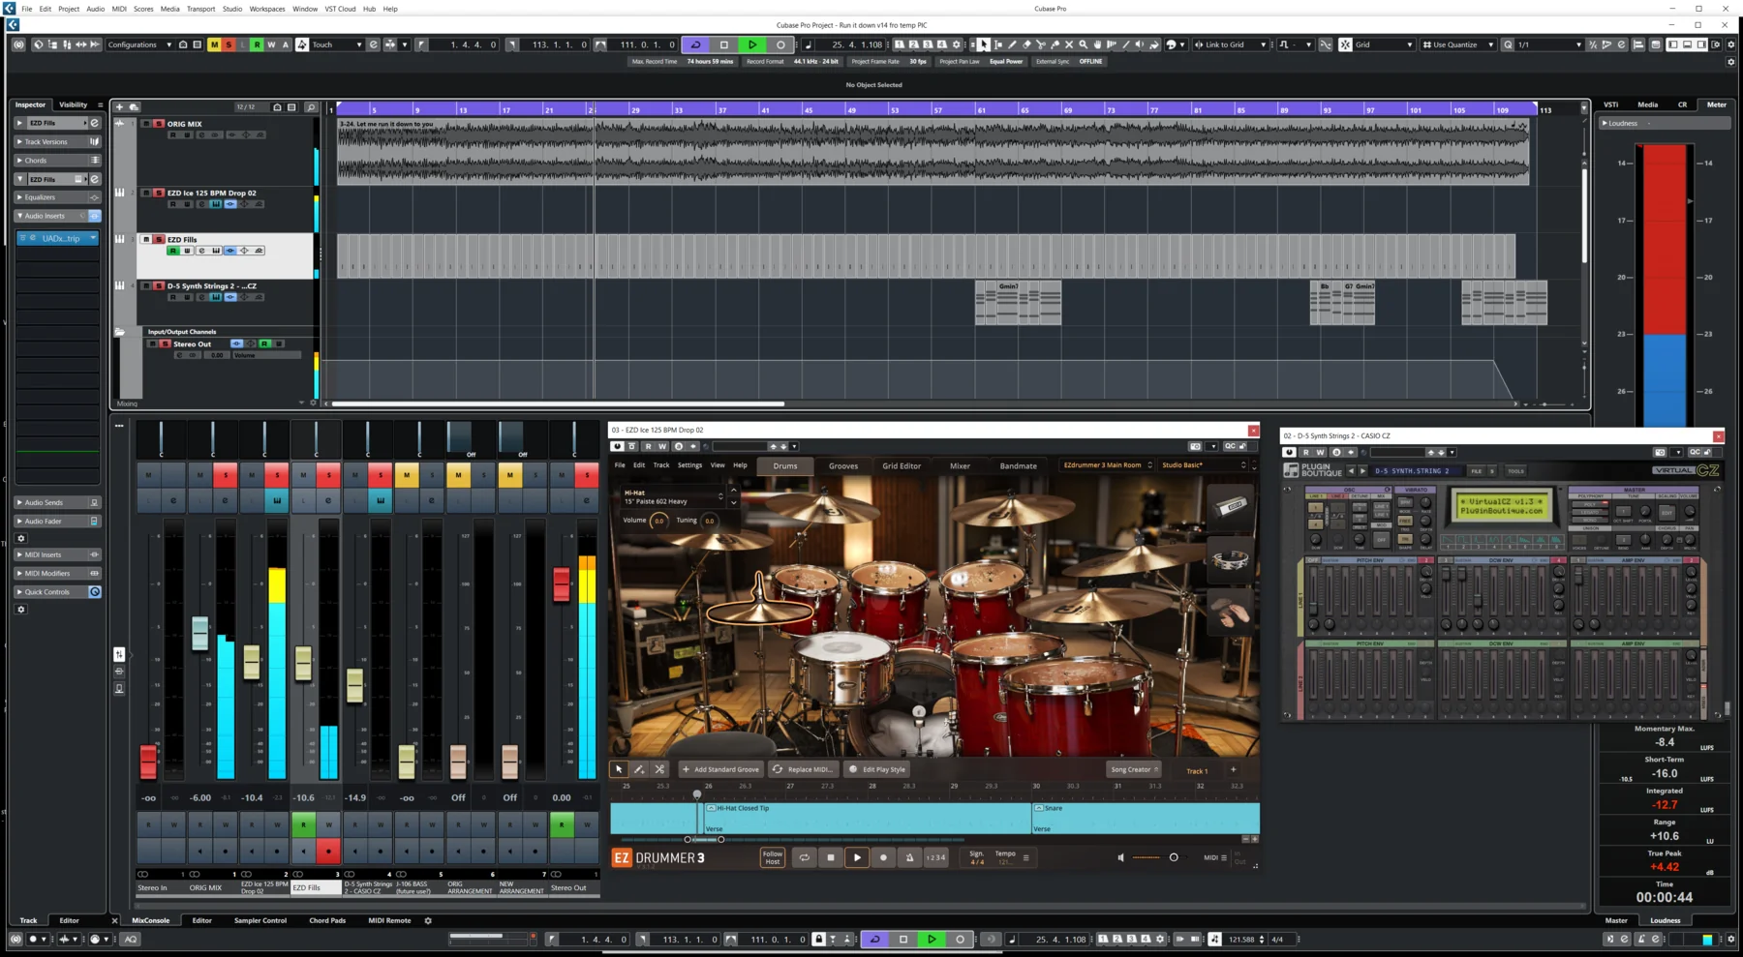Select the Draw pencil tool in top toolbar
The width and height of the screenshot is (1743, 957).
[1012, 45]
